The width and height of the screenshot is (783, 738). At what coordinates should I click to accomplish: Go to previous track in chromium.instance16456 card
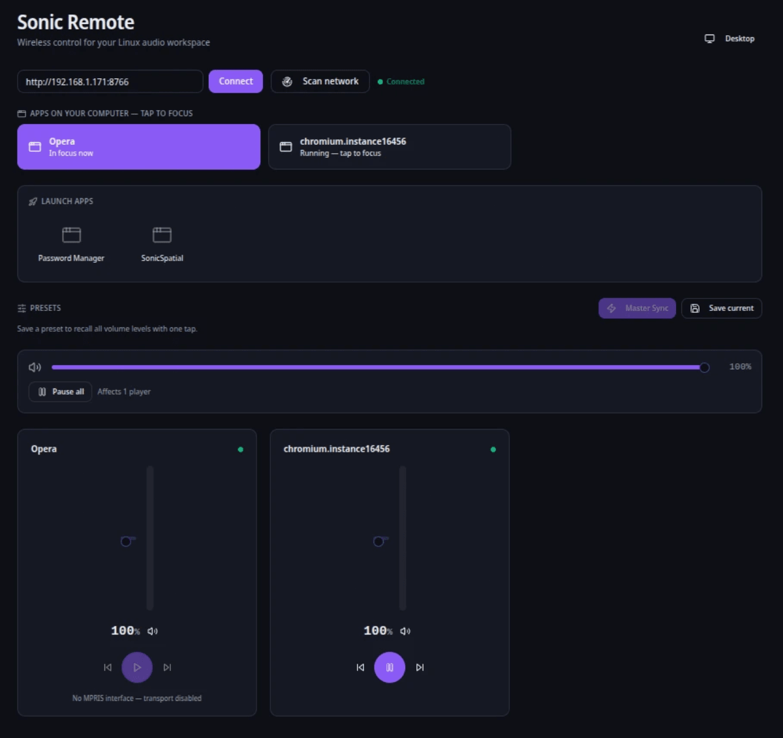tap(360, 668)
